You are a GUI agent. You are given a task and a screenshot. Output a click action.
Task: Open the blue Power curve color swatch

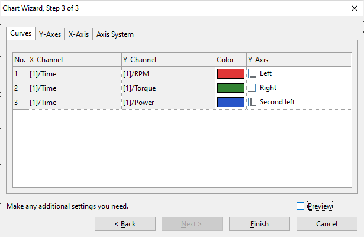tap(231, 102)
